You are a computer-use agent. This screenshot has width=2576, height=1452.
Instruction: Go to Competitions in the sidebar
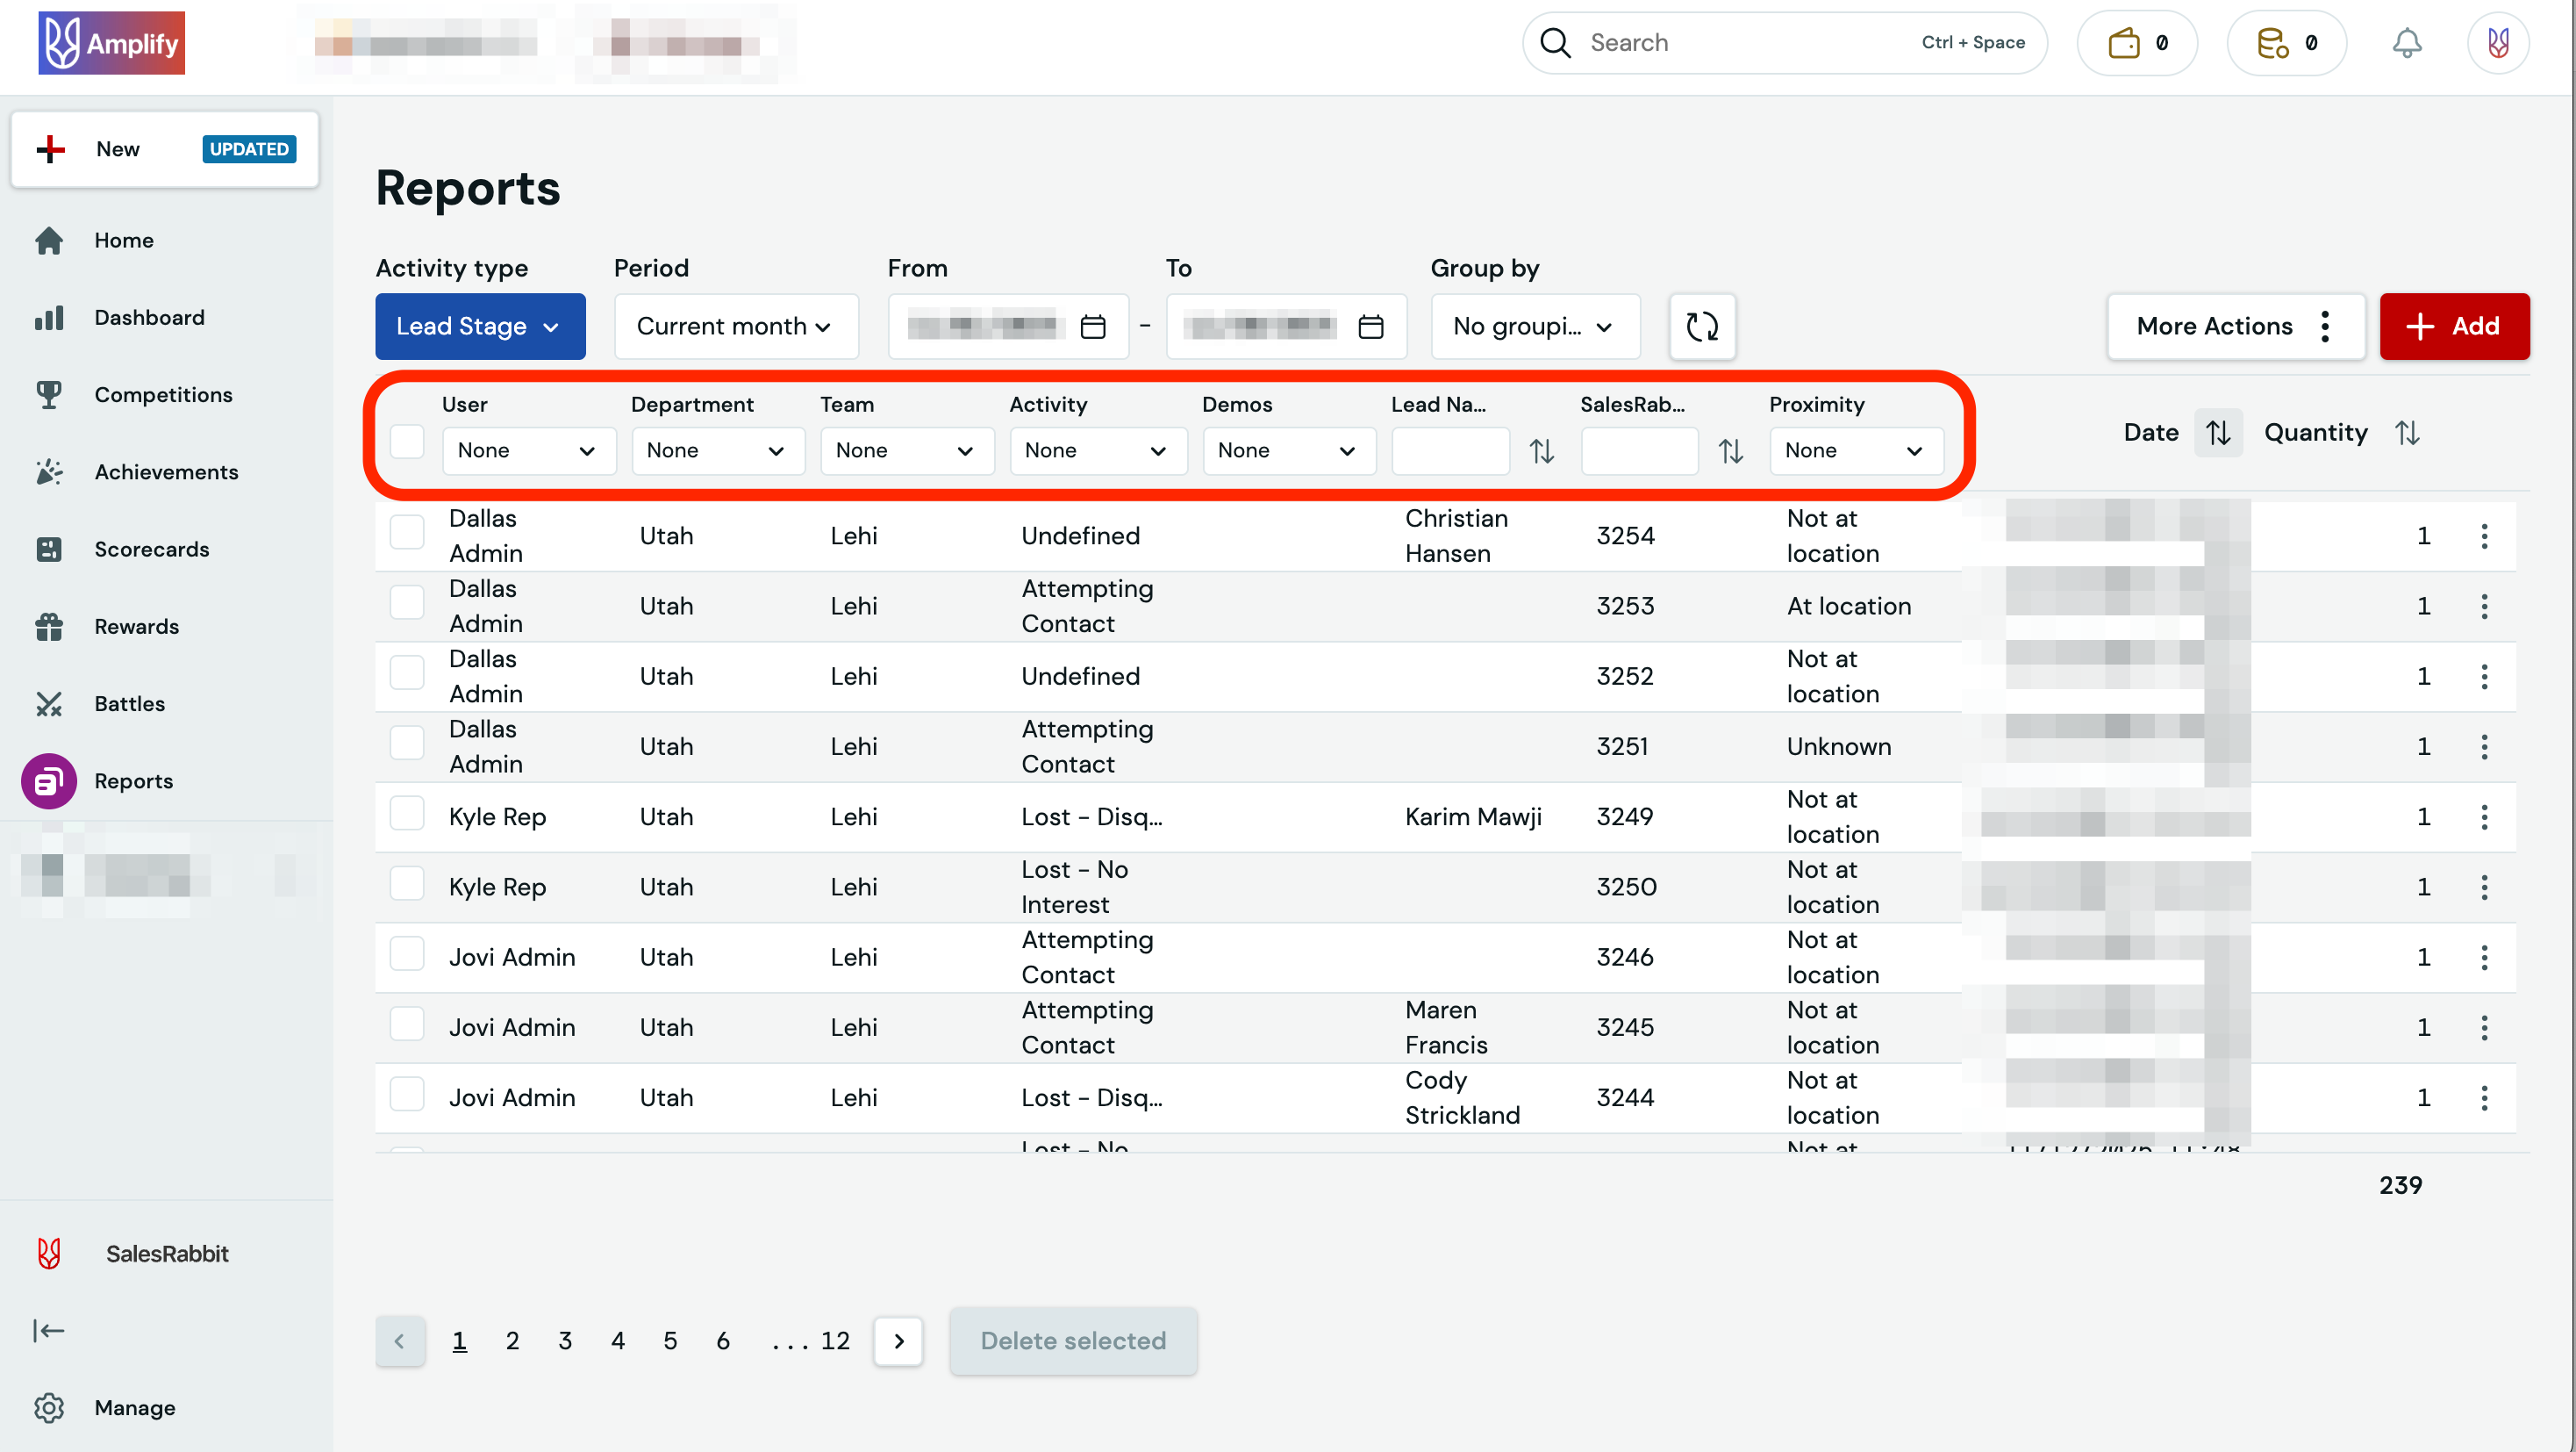pos(163,394)
